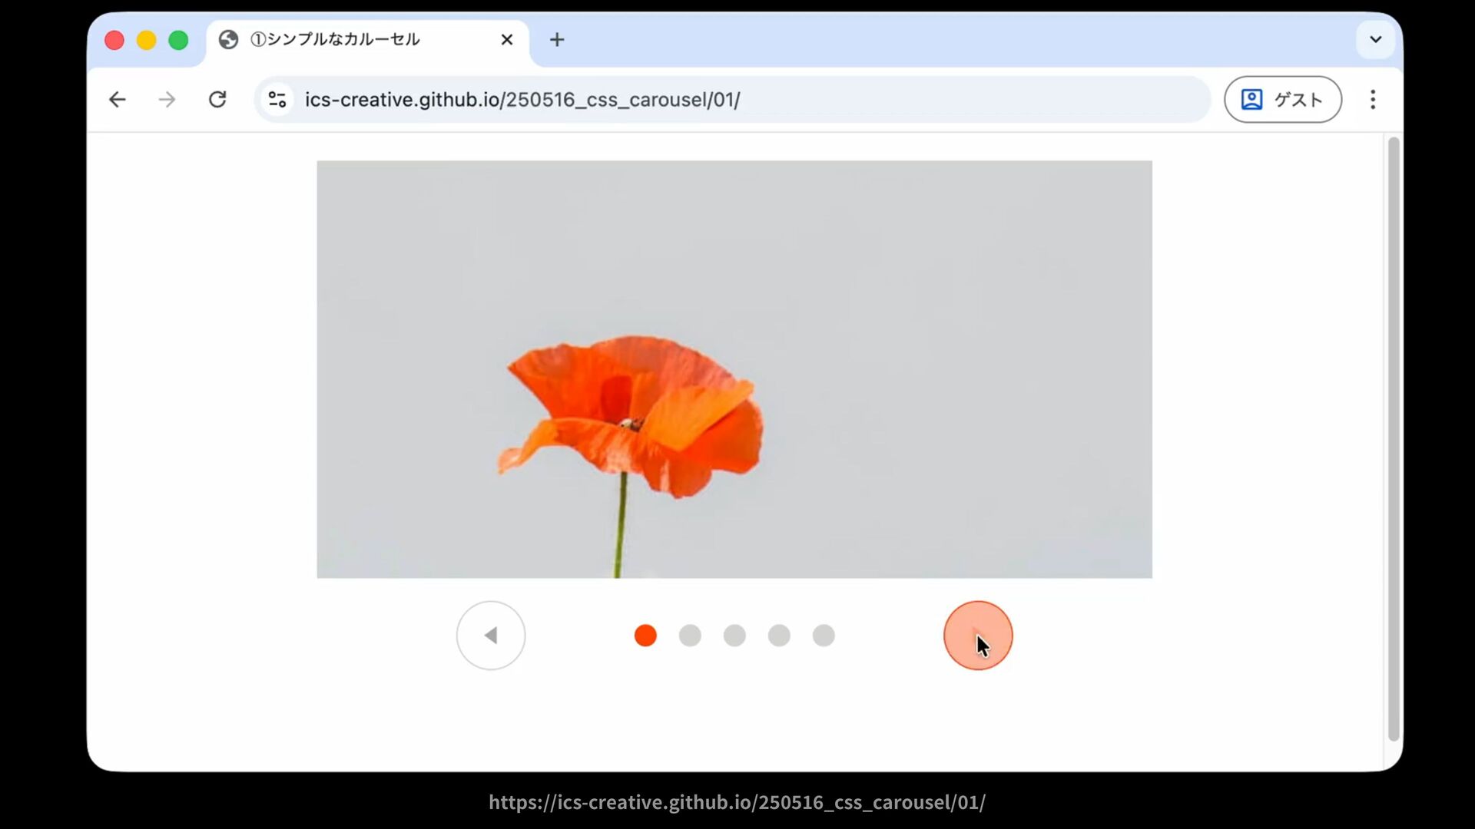The image size is (1475, 829).
Task: Click the URL address bar field
Action: tap(691, 100)
